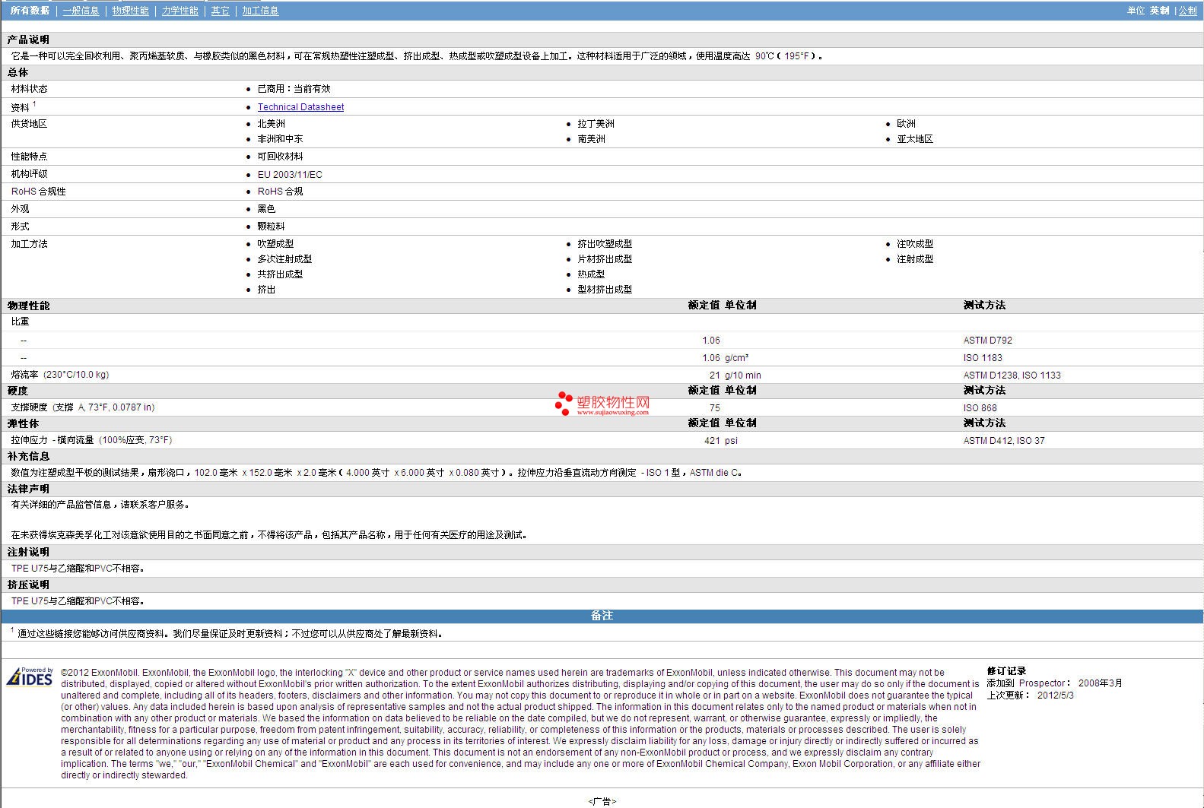This screenshot has height=808, width=1204.
Task: Click the <广告> label at page bottom
Action: tap(602, 801)
